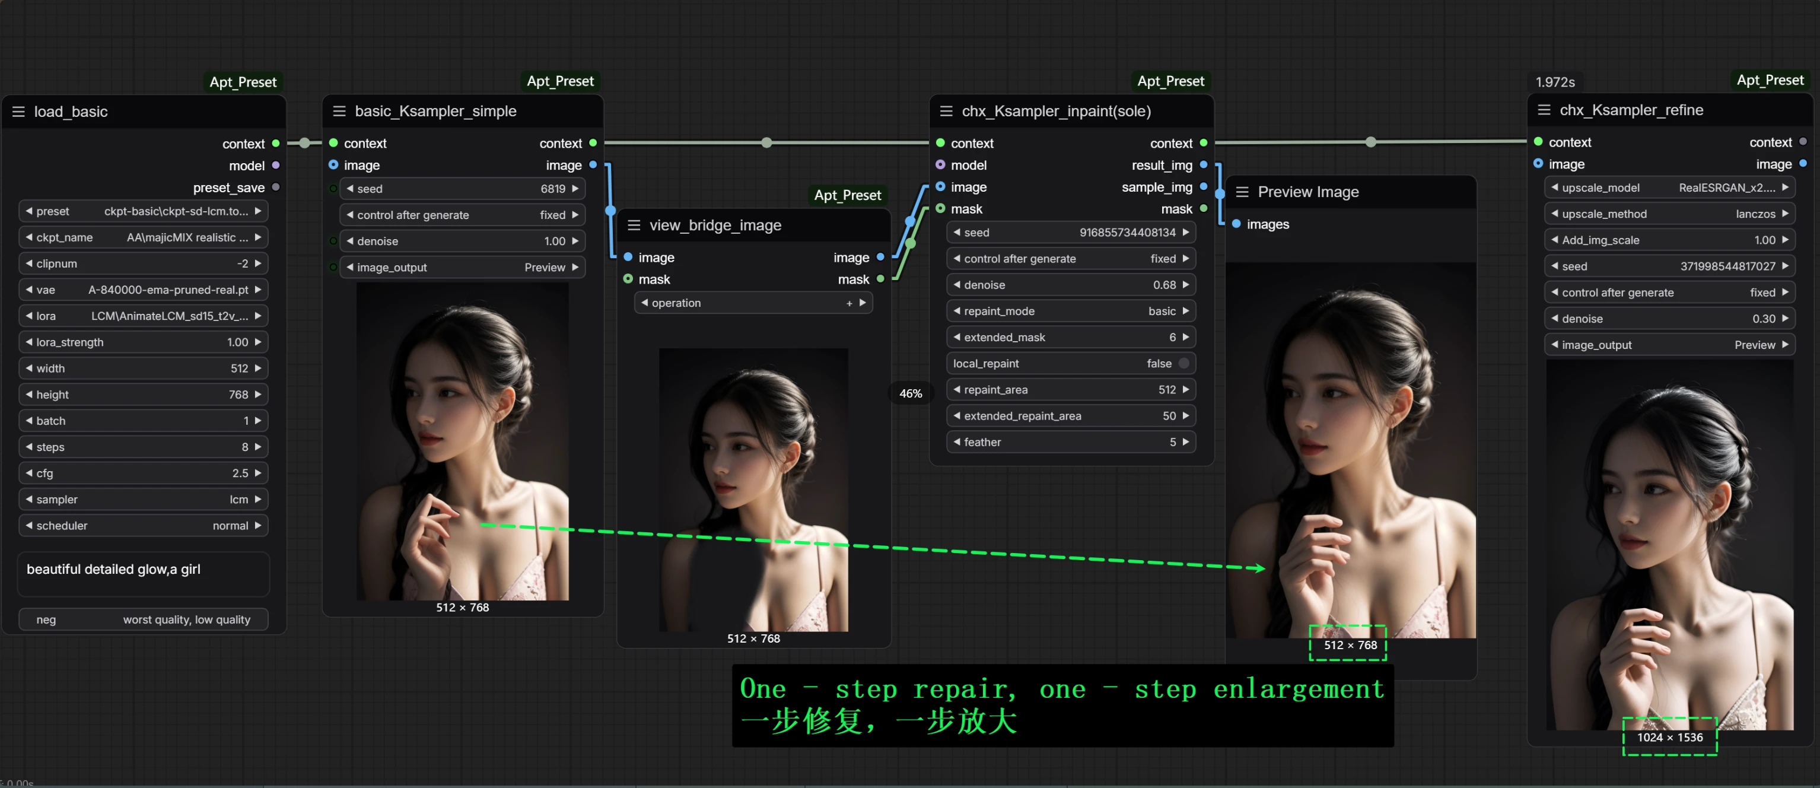
Task: Click basic_Ksampler_simple context input port
Action: click(x=333, y=143)
